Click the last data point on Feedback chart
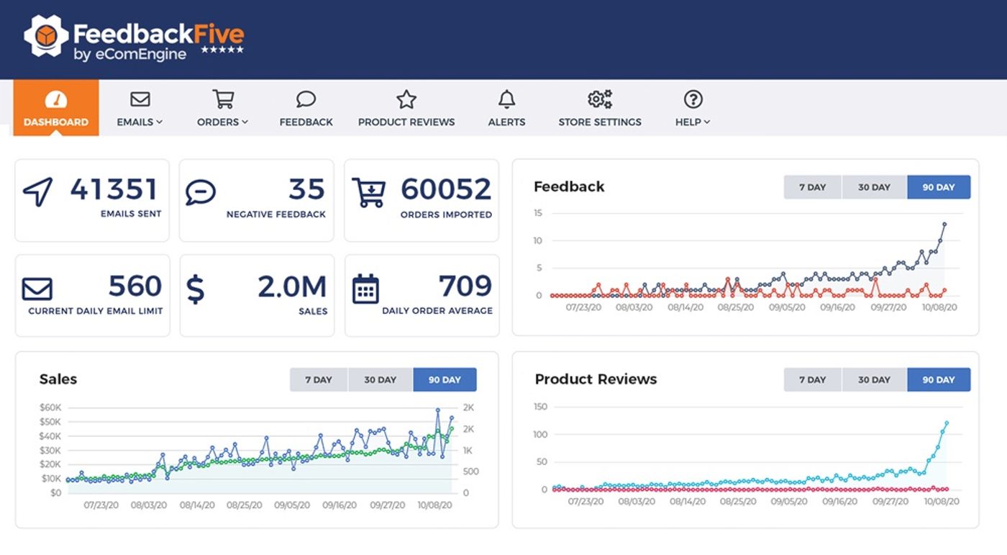1007x555 pixels. pyautogui.click(x=944, y=224)
